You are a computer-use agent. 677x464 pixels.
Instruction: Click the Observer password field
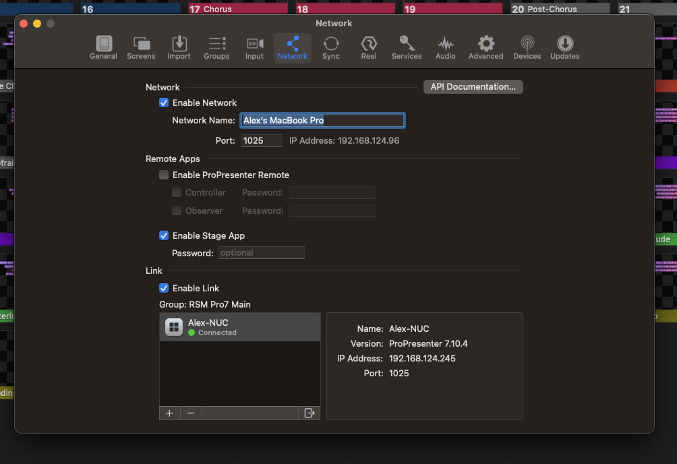coord(332,211)
